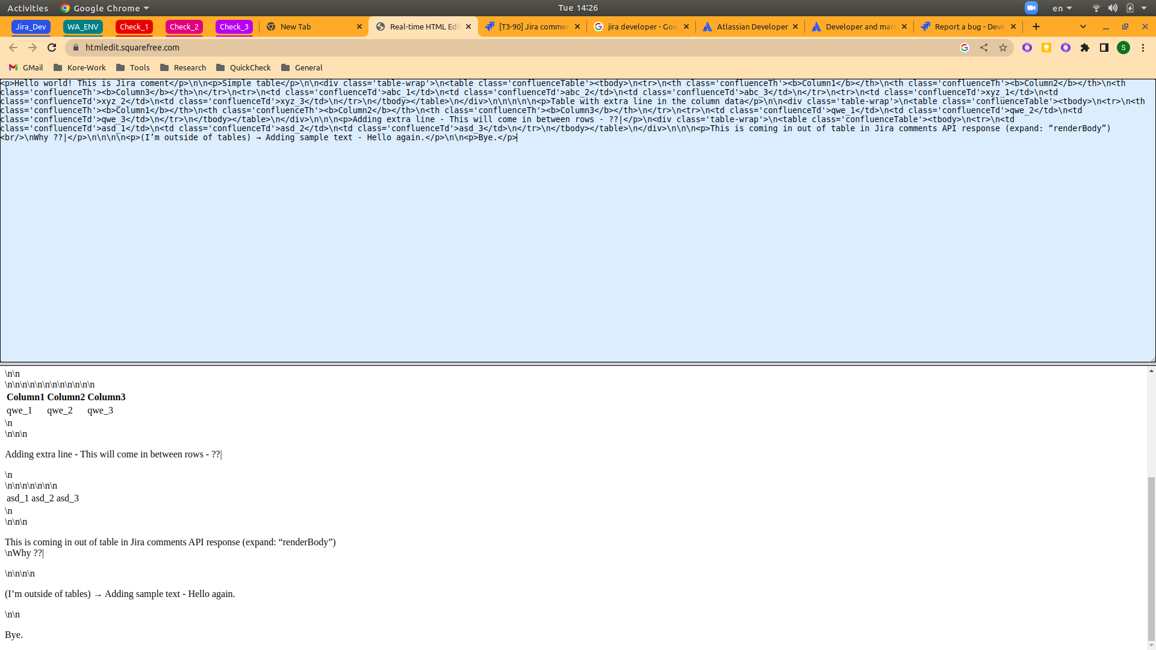Toggle the GMail bookmark in the bookmarks bar
Image resolution: width=1156 pixels, height=650 pixels.
pyautogui.click(x=25, y=67)
